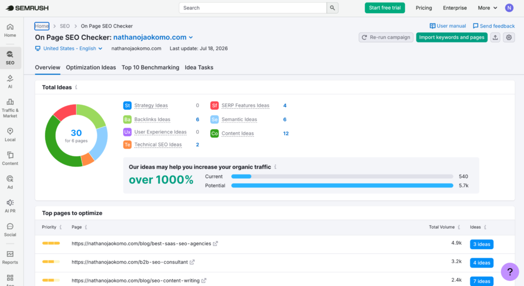Switch to Optimization Ideas tab
The height and width of the screenshot is (286, 524).
91,67
